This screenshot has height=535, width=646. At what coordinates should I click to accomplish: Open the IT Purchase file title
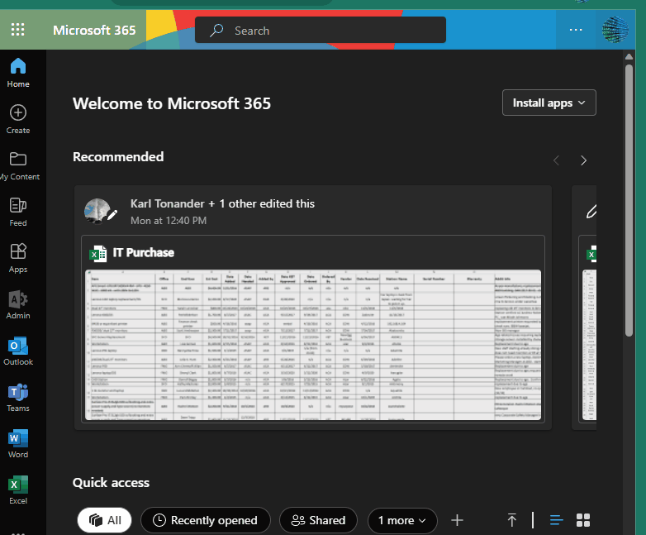click(144, 252)
